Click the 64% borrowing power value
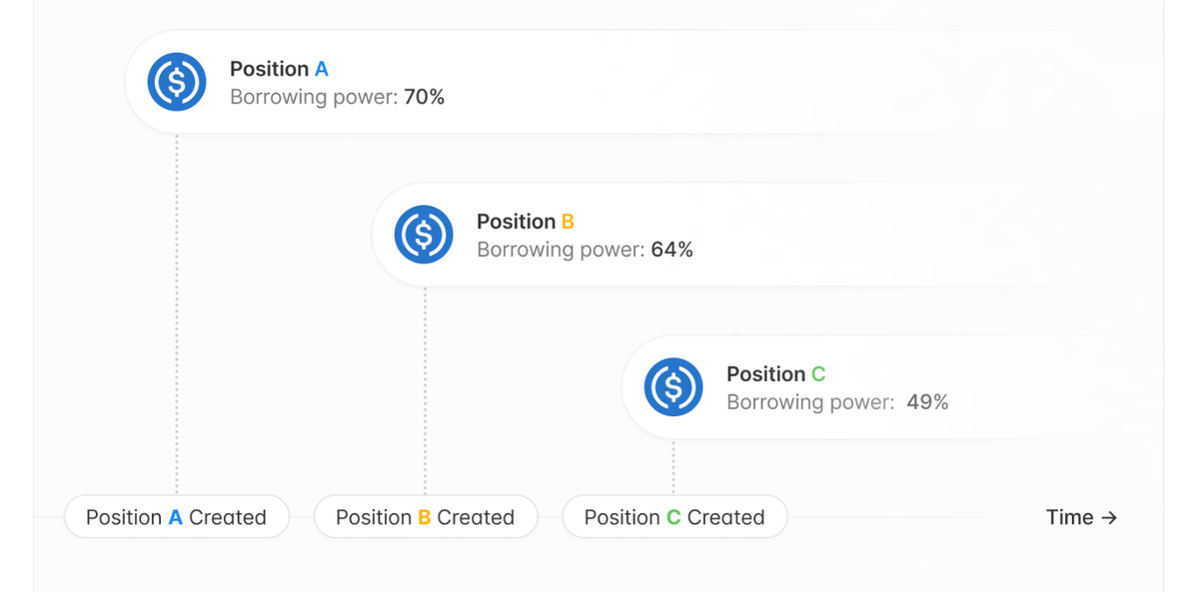 671,250
